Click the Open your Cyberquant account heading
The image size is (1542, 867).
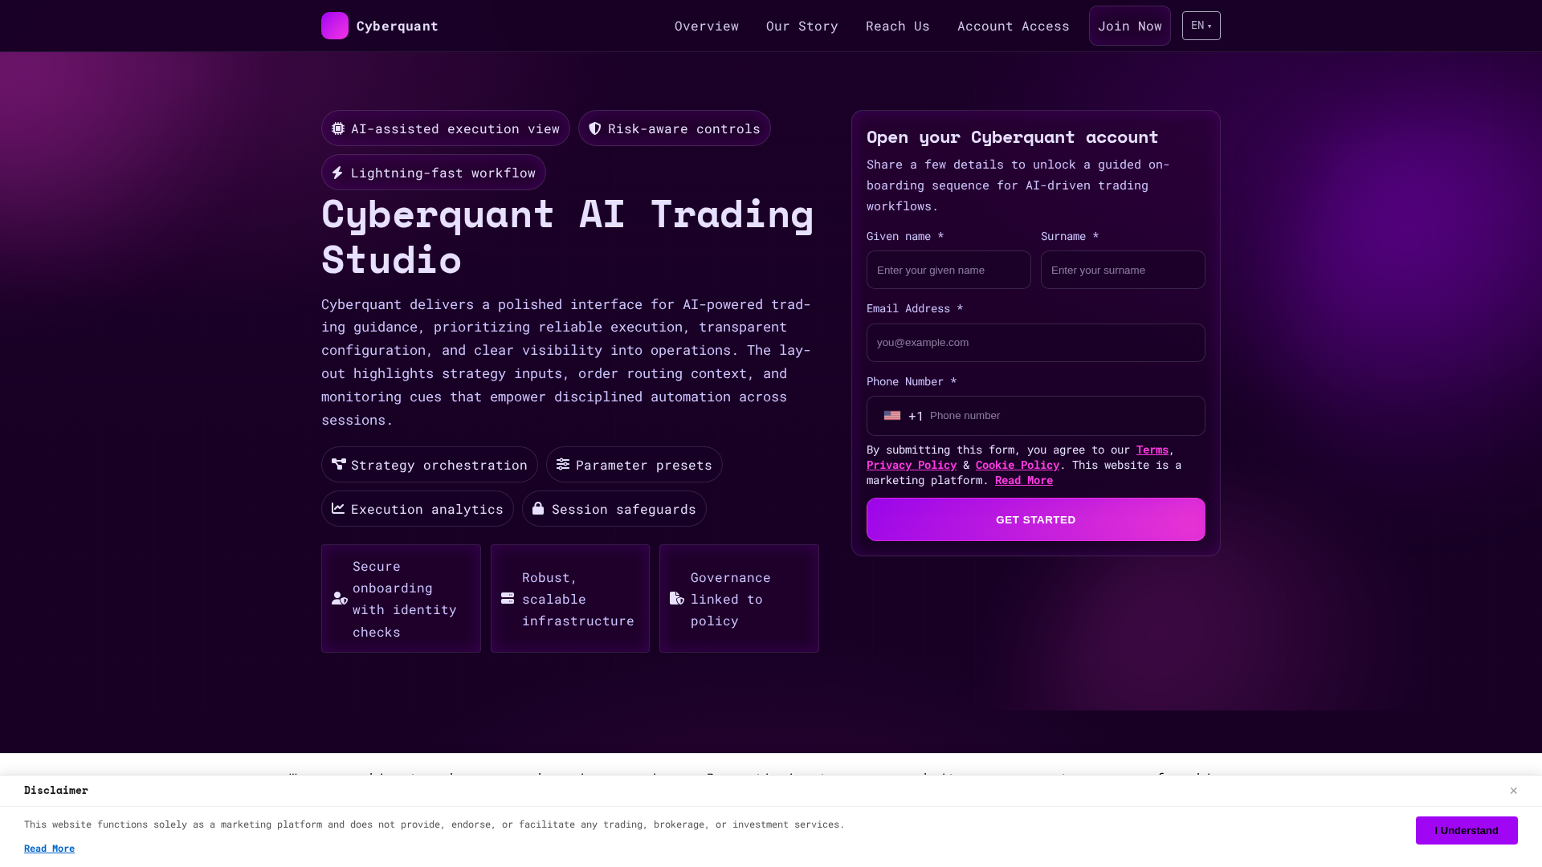(1013, 137)
